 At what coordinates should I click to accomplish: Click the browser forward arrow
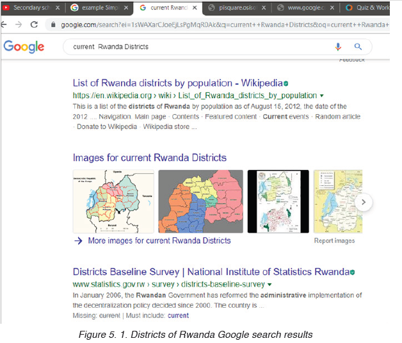[x=19, y=24]
